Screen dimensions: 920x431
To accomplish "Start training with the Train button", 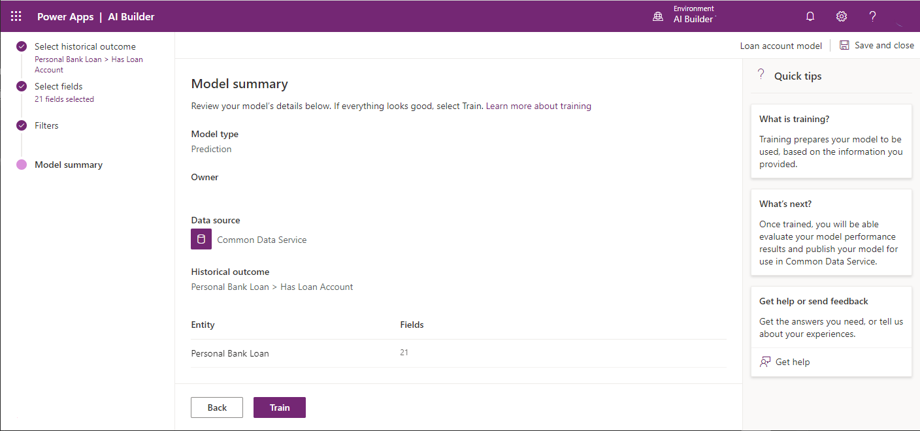I will point(279,407).
